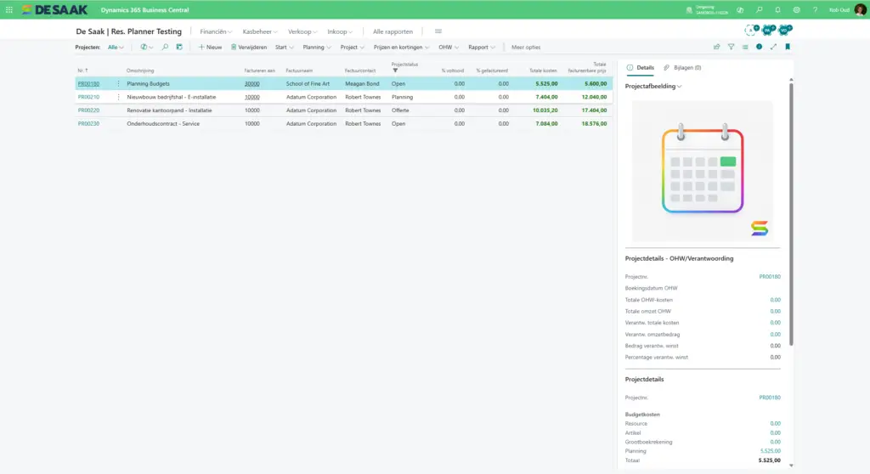
Task: Click the Projectstatus column filter funnel
Action: (x=395, y=71)
